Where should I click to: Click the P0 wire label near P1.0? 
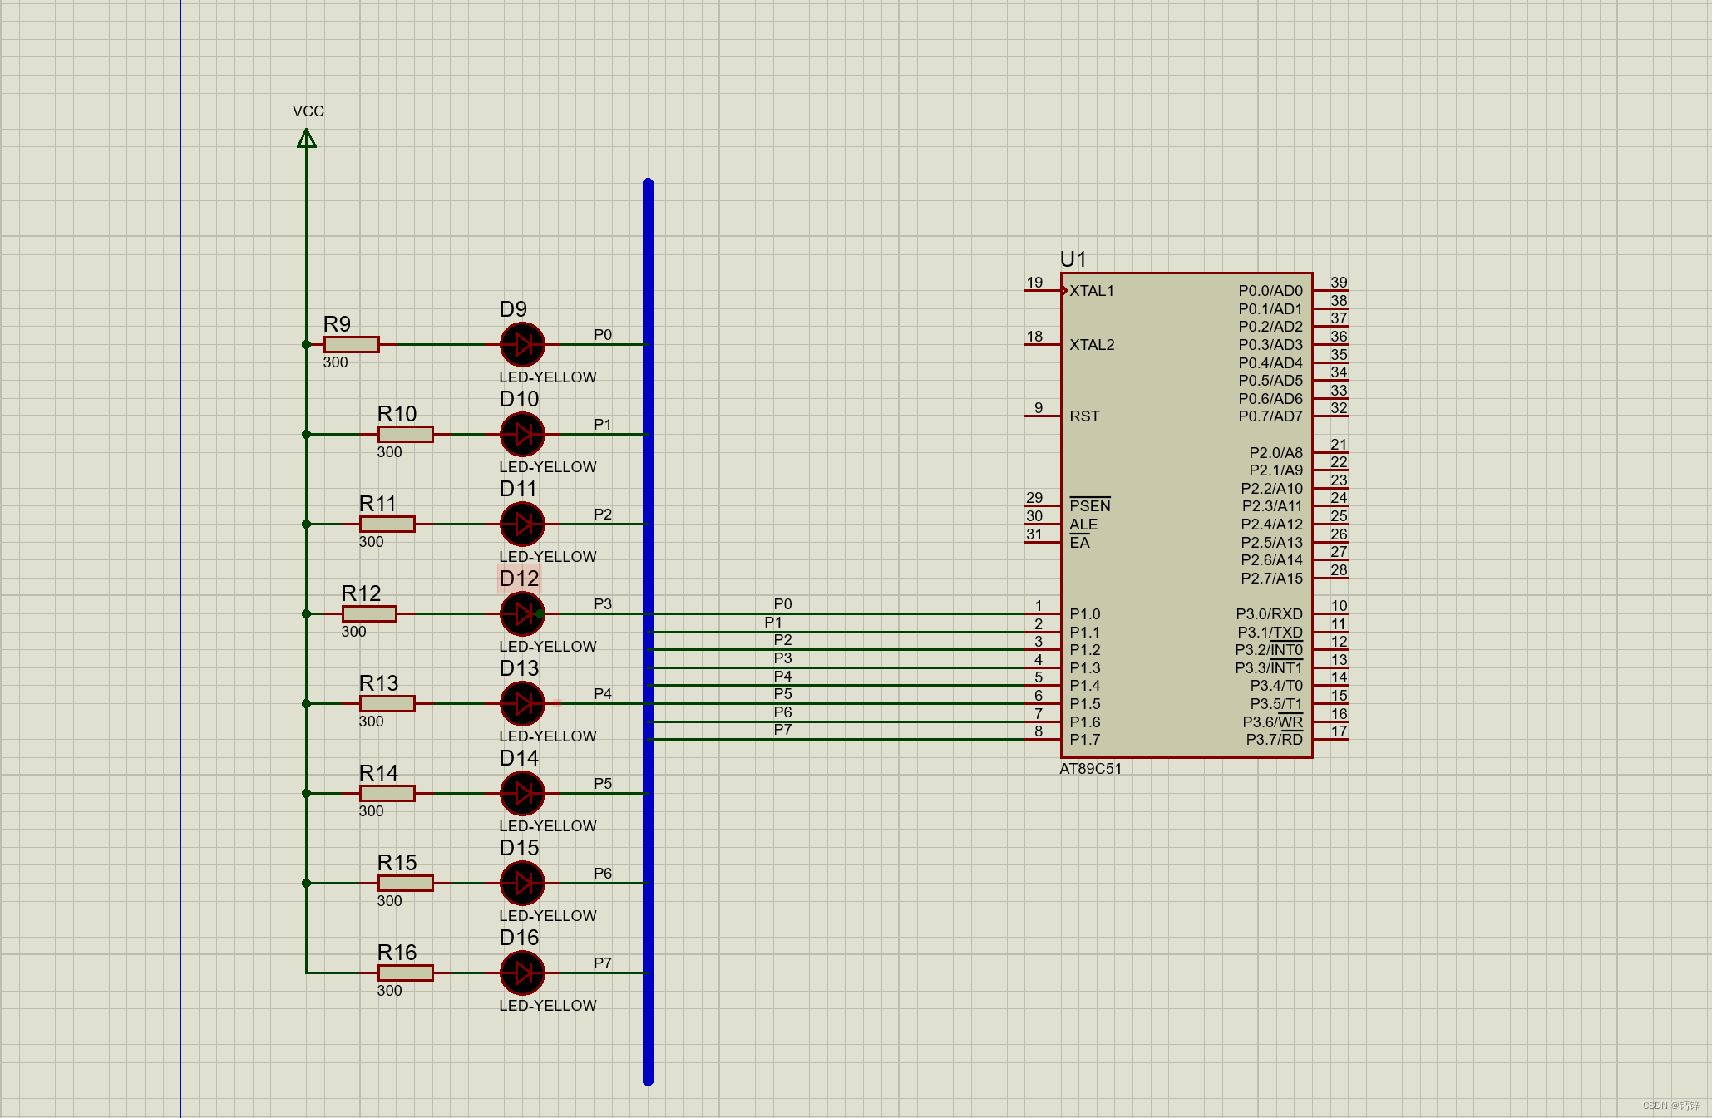[782, 604]
